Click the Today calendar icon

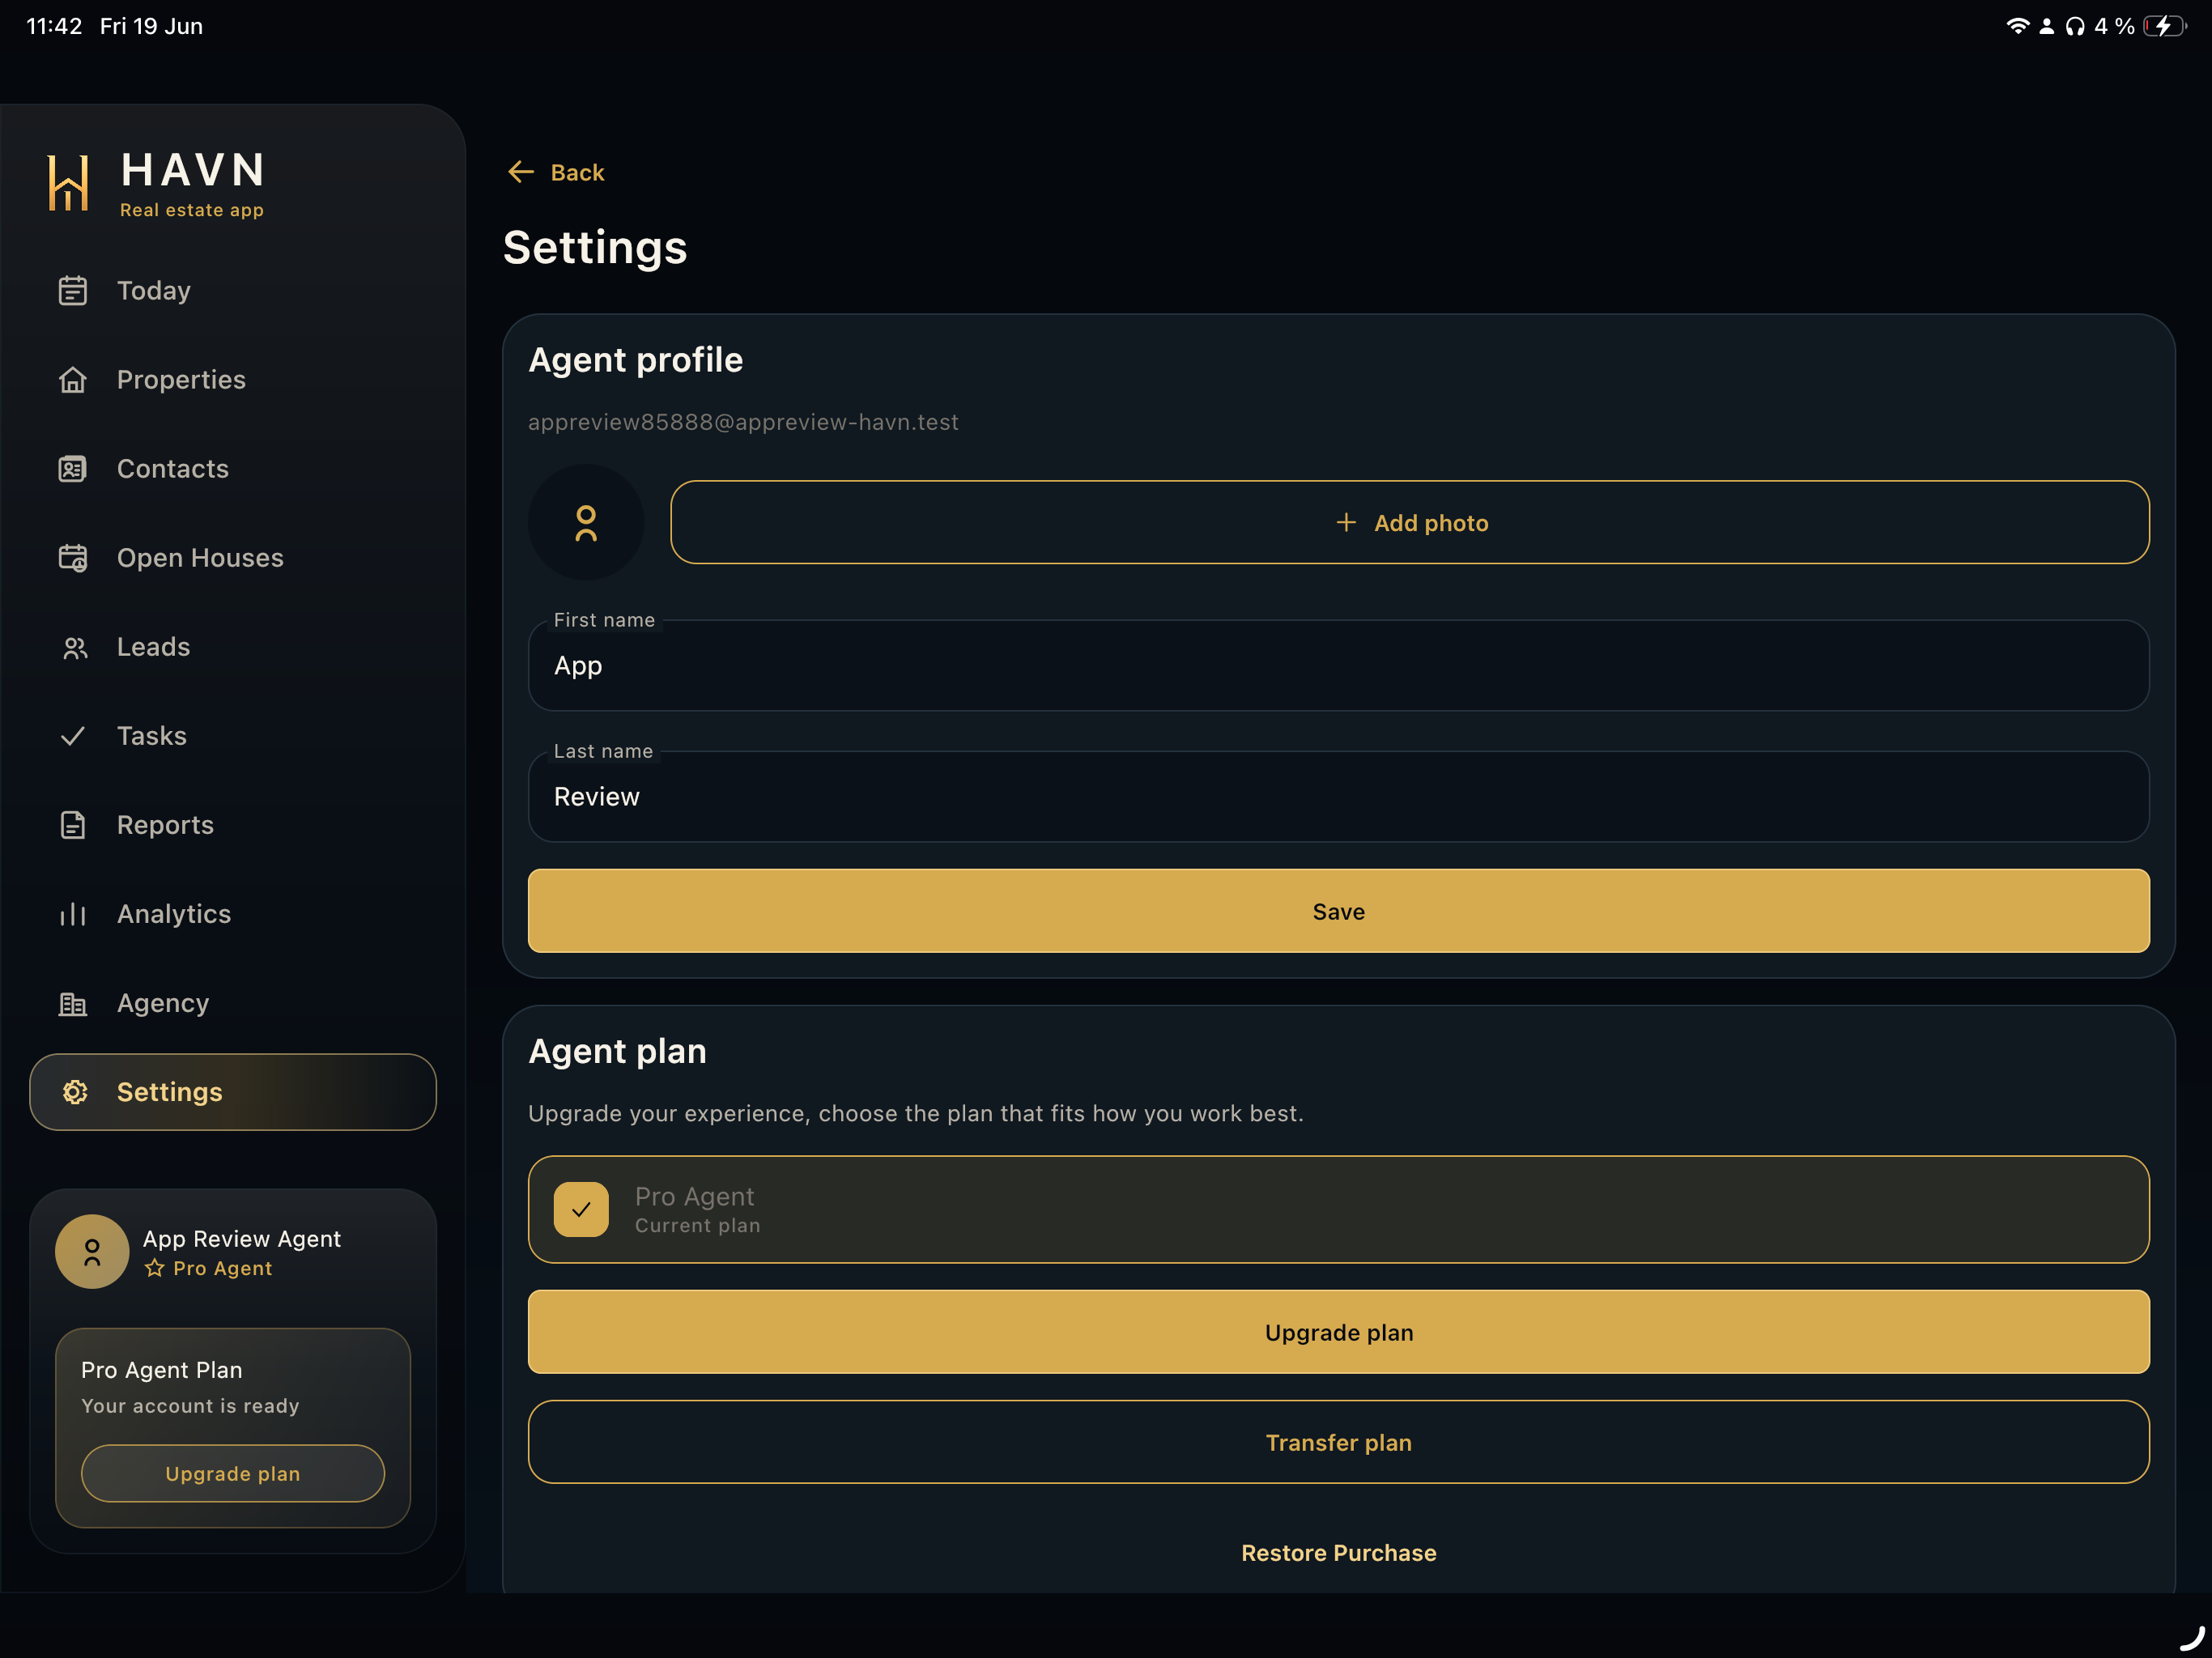(x=73, y=291)
